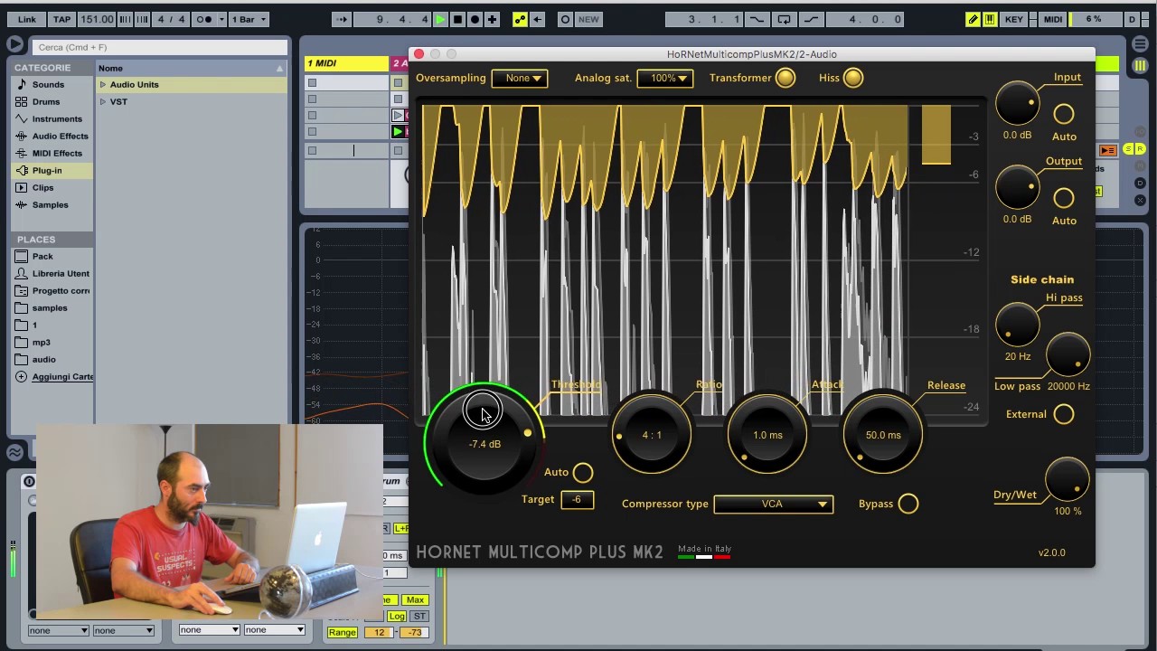Click the Ratio knob showing 4 : 1

pos(652,436)
